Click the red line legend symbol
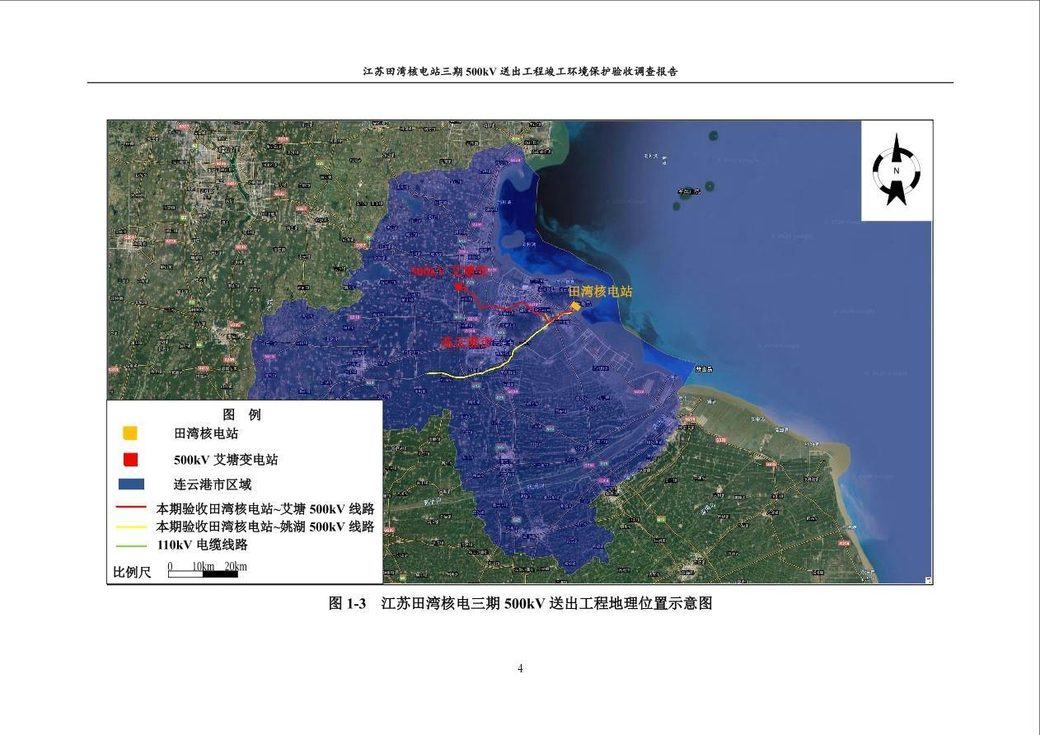 131,508
